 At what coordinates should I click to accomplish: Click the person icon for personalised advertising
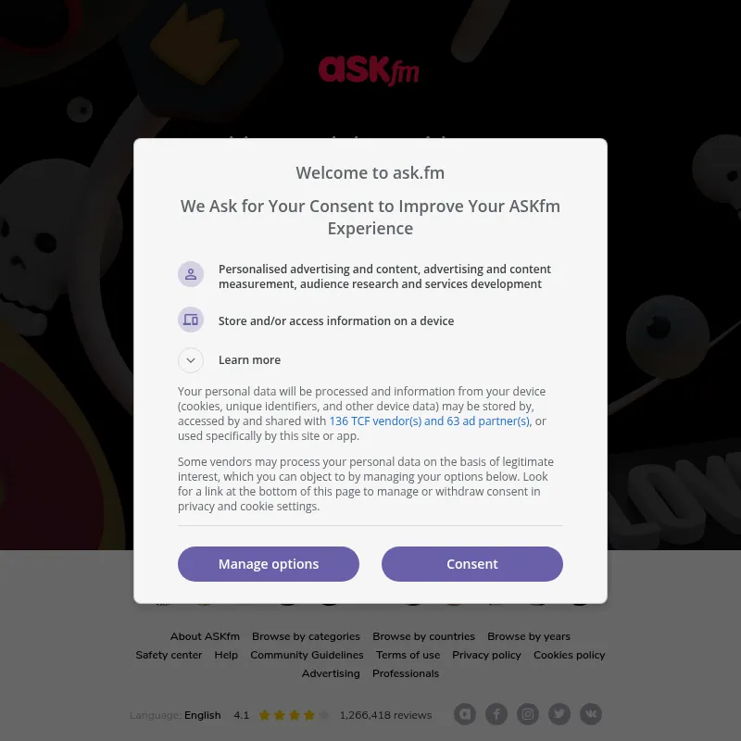tap(191, 274)
